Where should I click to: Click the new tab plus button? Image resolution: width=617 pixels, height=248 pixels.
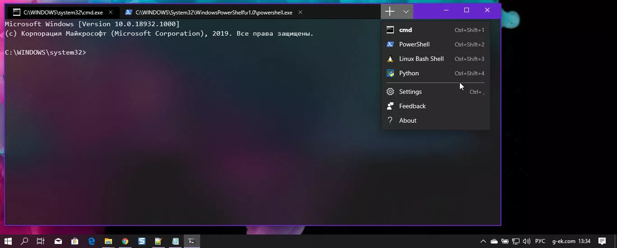tap(389, 12)
